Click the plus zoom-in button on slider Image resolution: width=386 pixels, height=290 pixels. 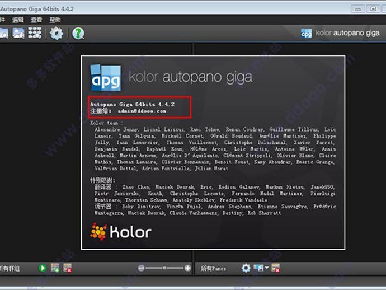coord(187,268)
